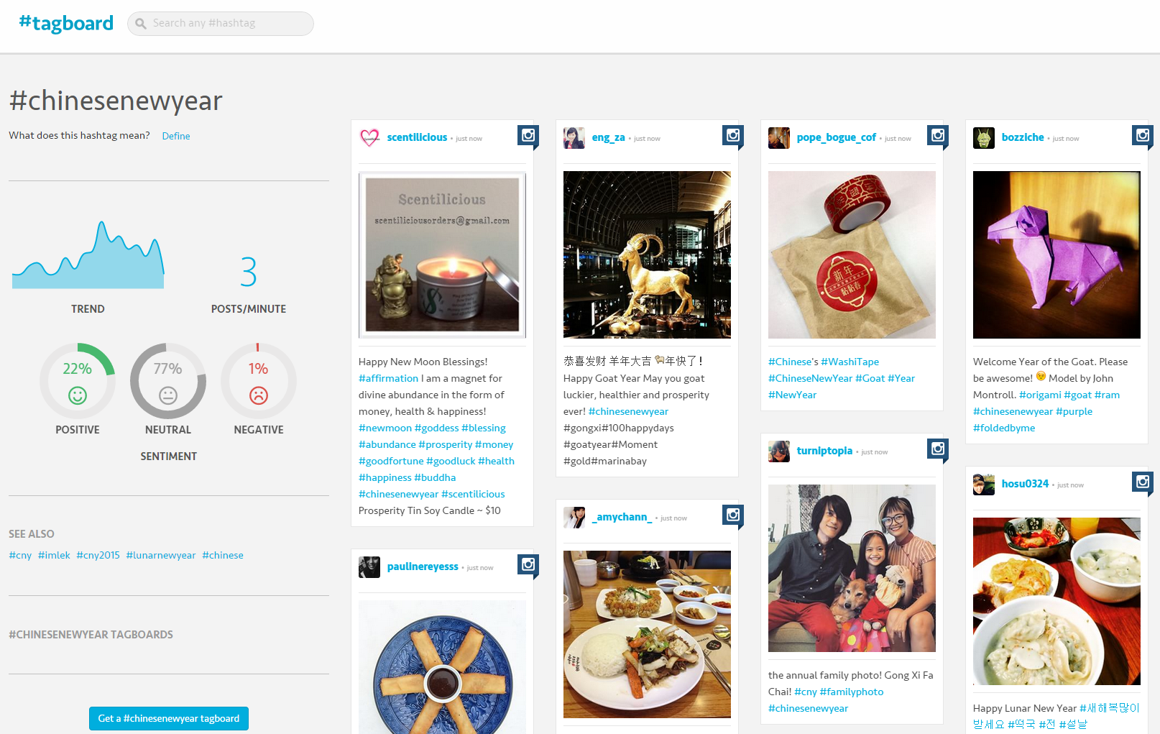Viewport: 1160px width, 734px height.
Task: Select the positive sentiment gauge
Action: point(78,381)
